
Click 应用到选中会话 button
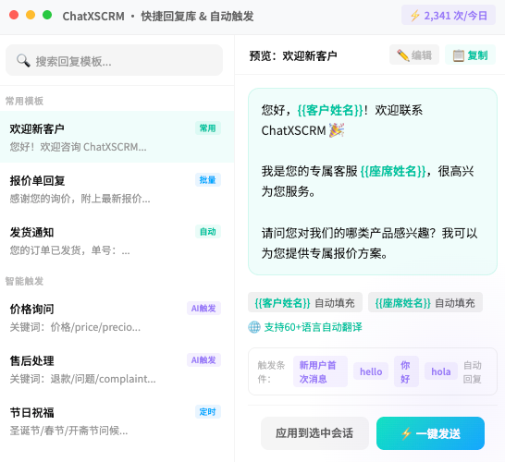pos(314,433)
